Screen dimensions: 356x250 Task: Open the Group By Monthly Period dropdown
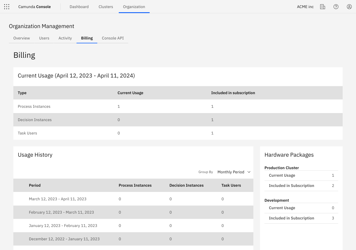234,172
